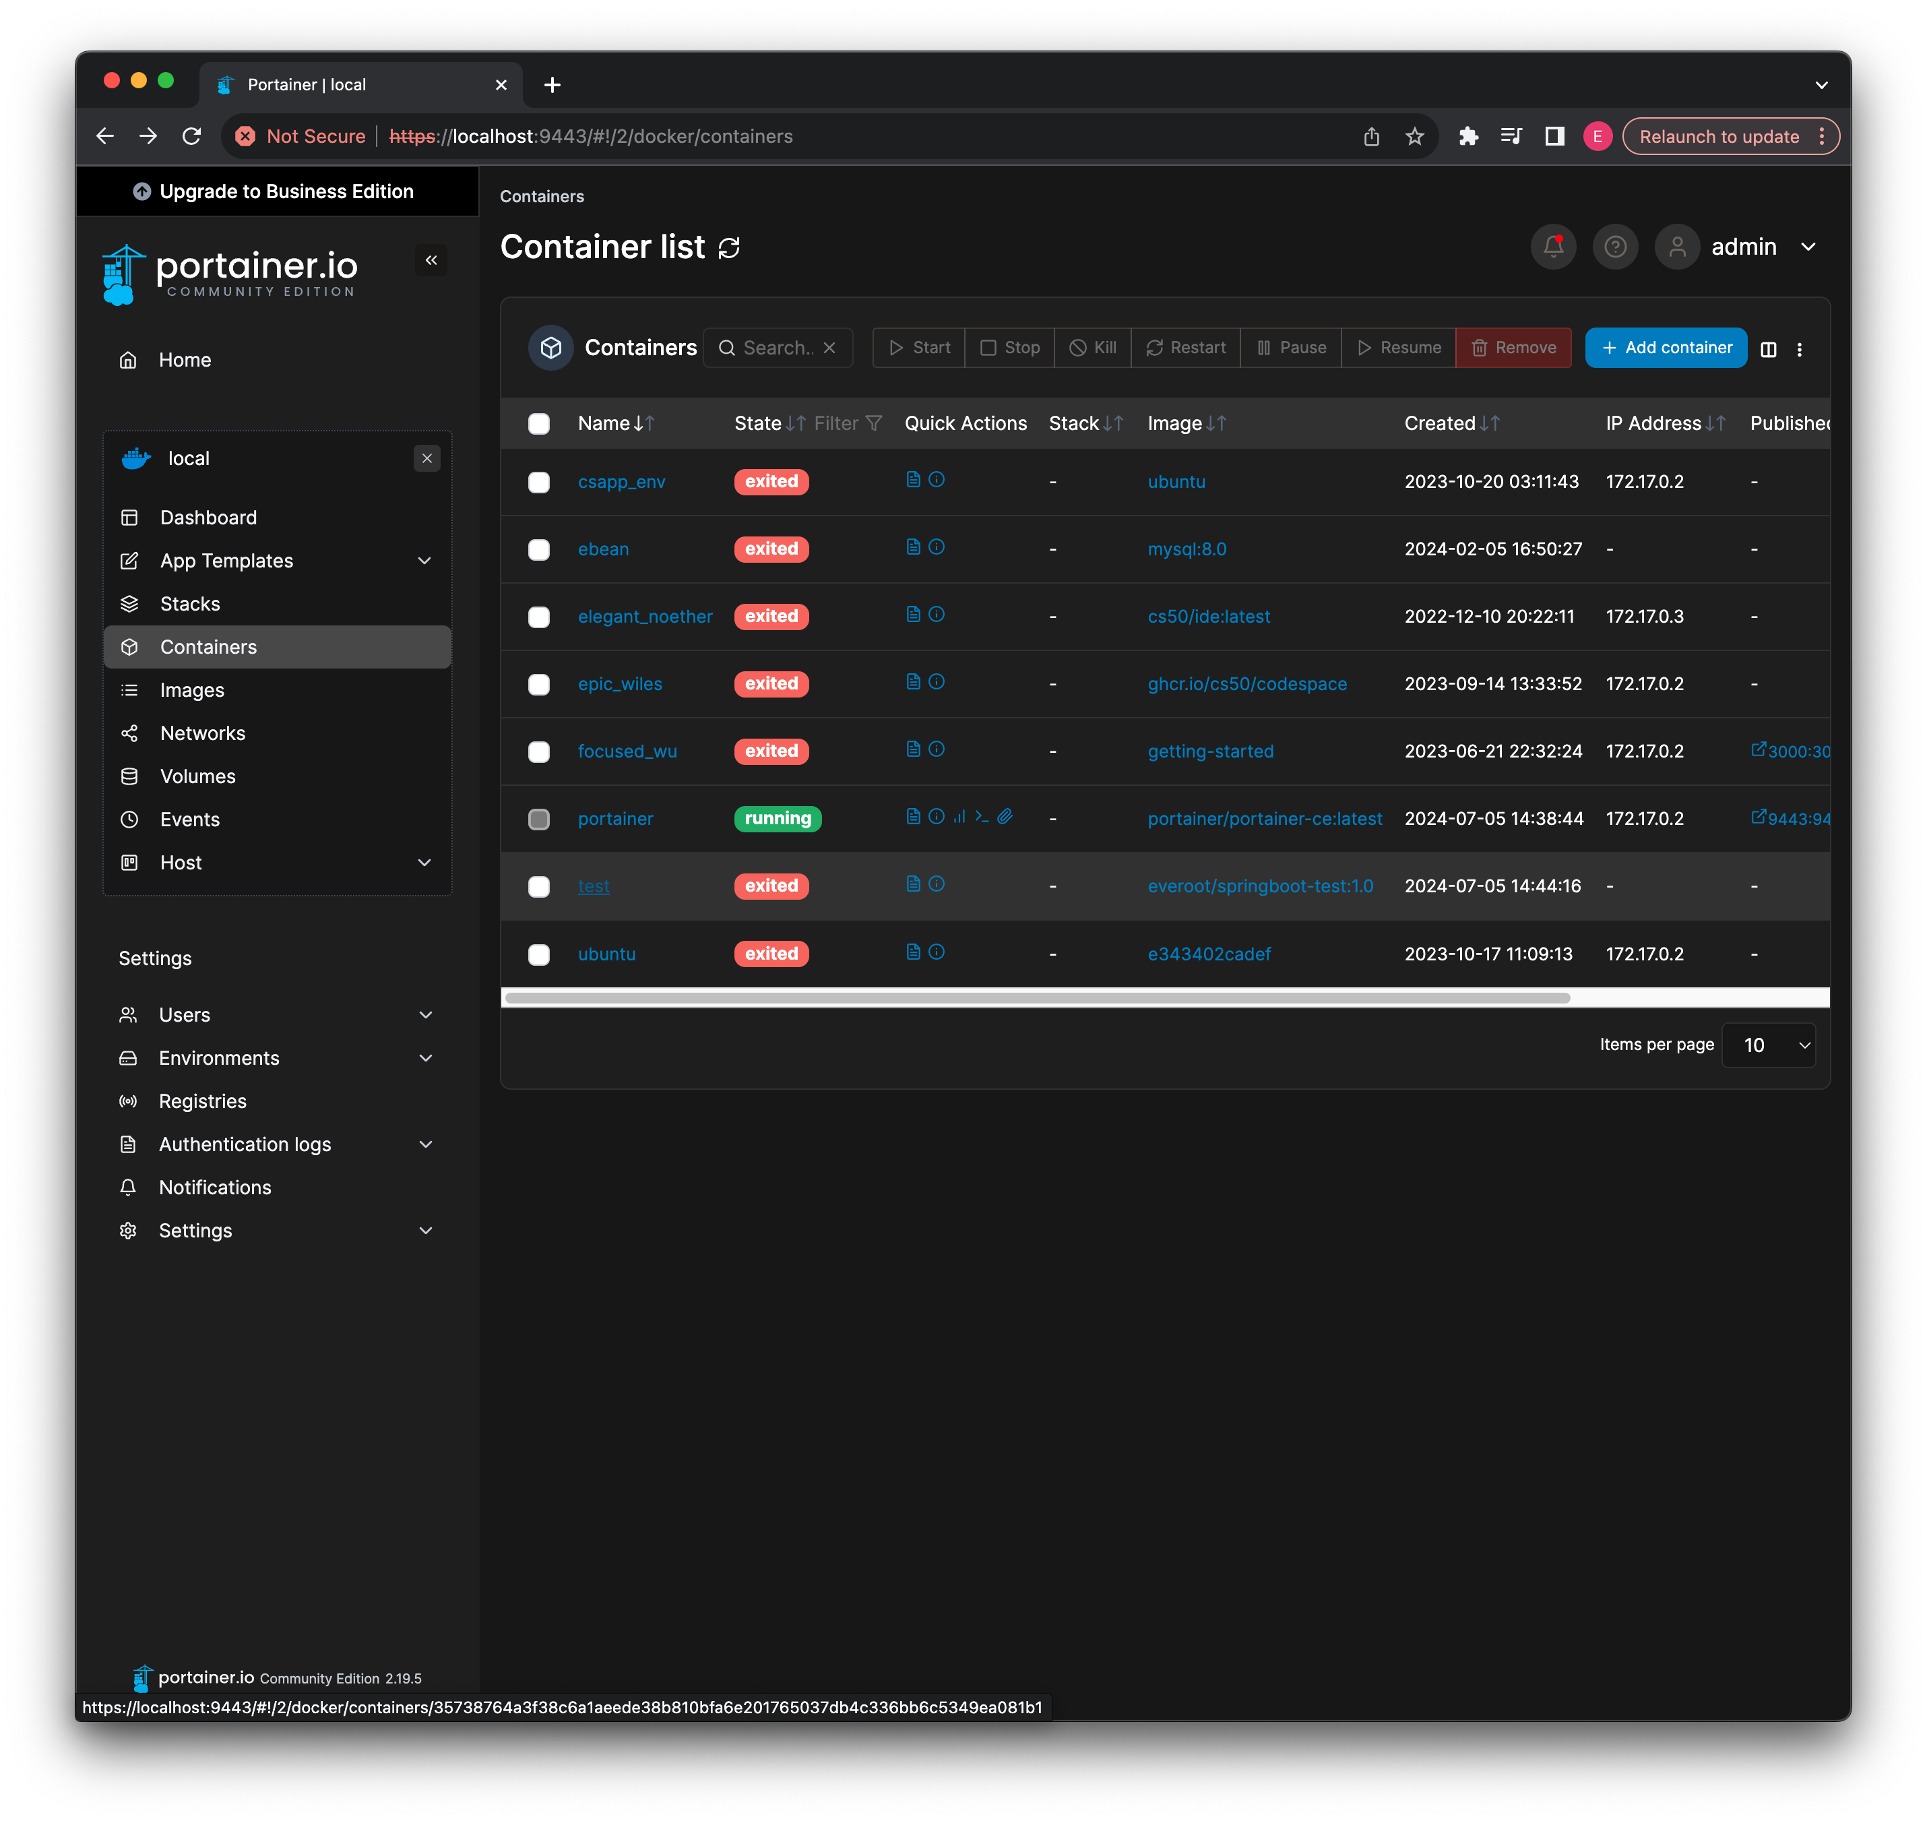Expand the Users submenu chevron
The image size is (1927, 1821).
click(425, 1016)
